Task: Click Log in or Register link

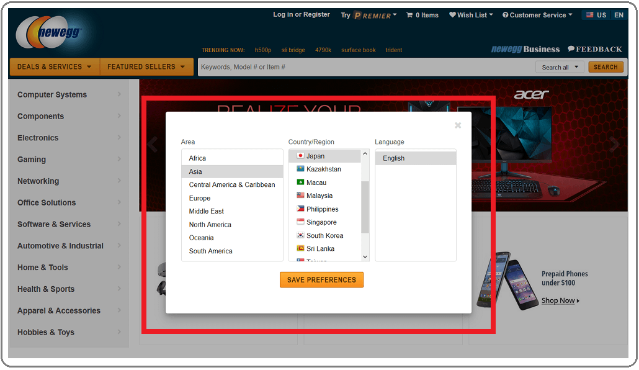Action: pos(302,14)
